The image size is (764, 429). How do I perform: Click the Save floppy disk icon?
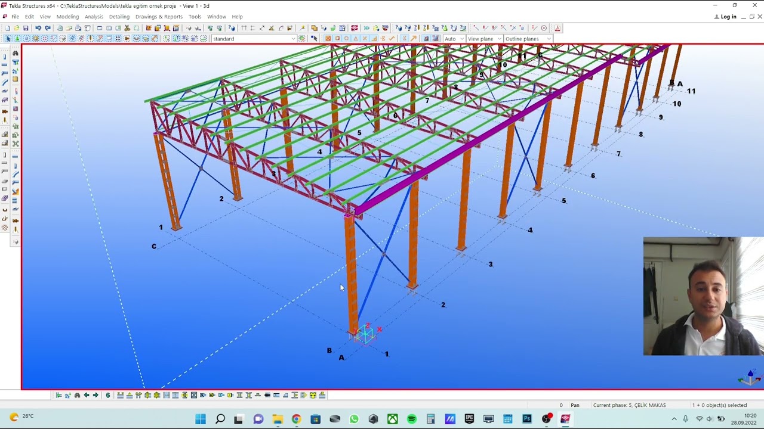point(26,28)
